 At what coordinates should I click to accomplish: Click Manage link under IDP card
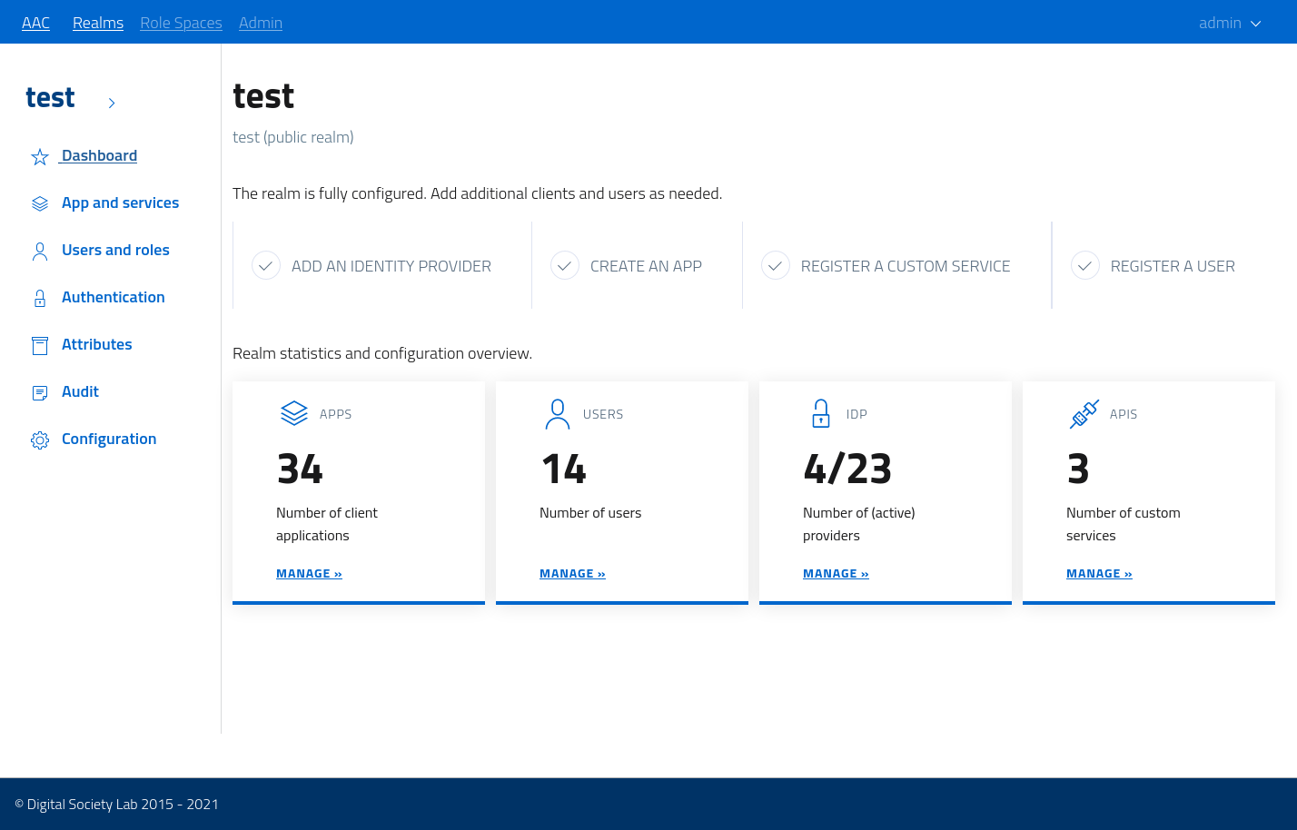pyautogui.click(x=836, y=573)
